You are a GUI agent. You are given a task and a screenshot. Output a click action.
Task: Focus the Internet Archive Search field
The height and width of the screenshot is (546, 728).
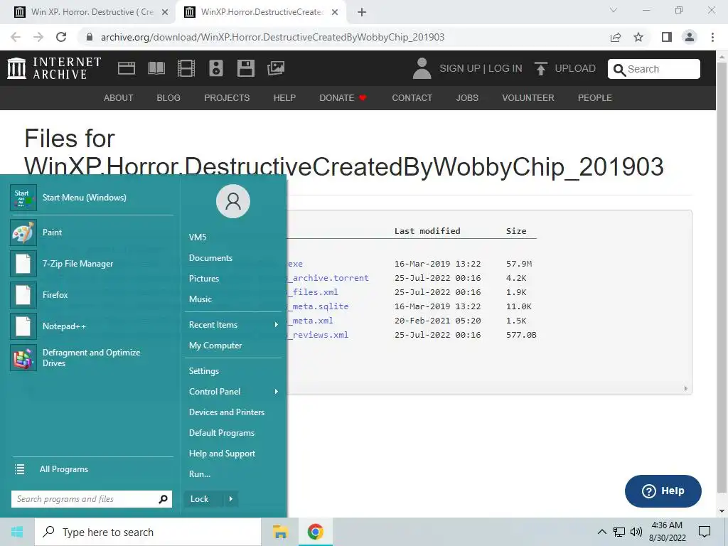coord(654,69)
